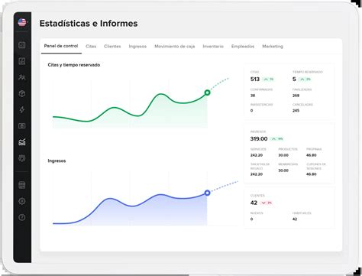Click the Citas y tiempo reservado chart title

click(x=74, y=65)
